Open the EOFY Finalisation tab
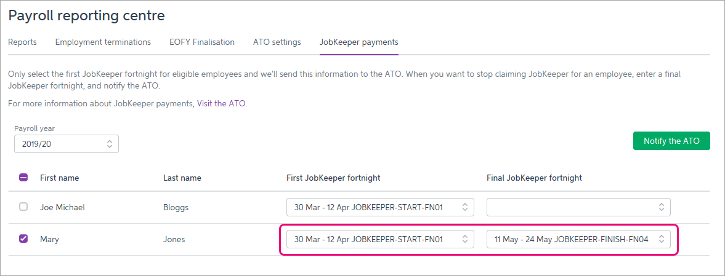725x276 pixels. click(202, 42)
